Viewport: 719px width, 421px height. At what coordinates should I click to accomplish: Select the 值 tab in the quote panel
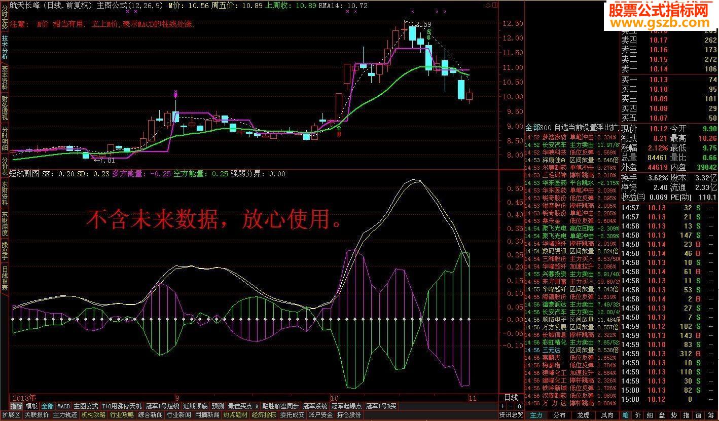tap(699, 415)
